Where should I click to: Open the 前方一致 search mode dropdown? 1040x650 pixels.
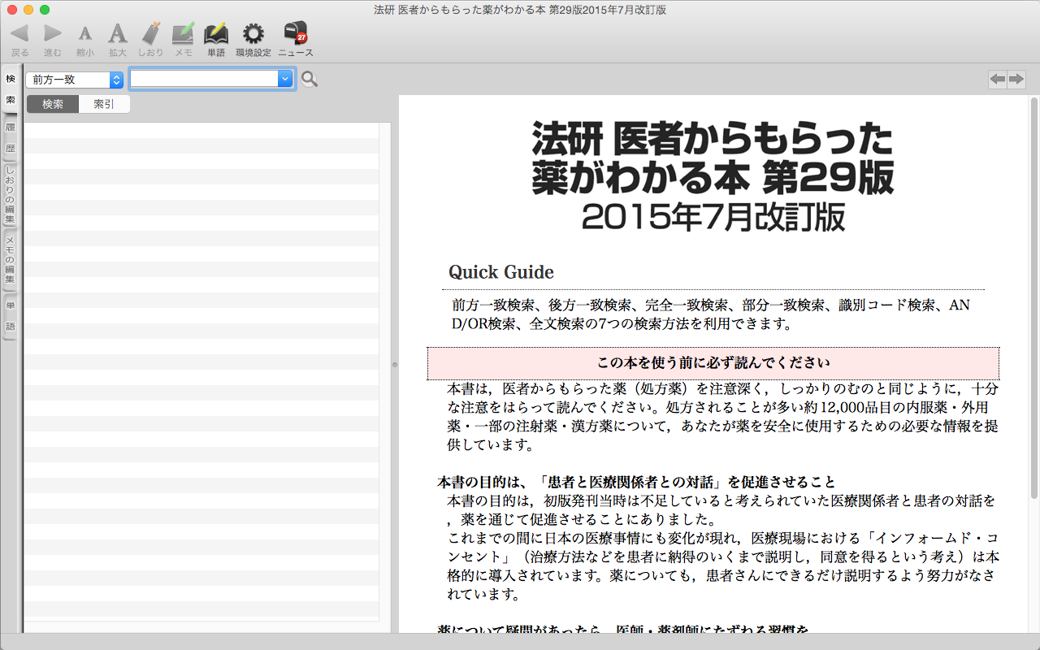74,80
